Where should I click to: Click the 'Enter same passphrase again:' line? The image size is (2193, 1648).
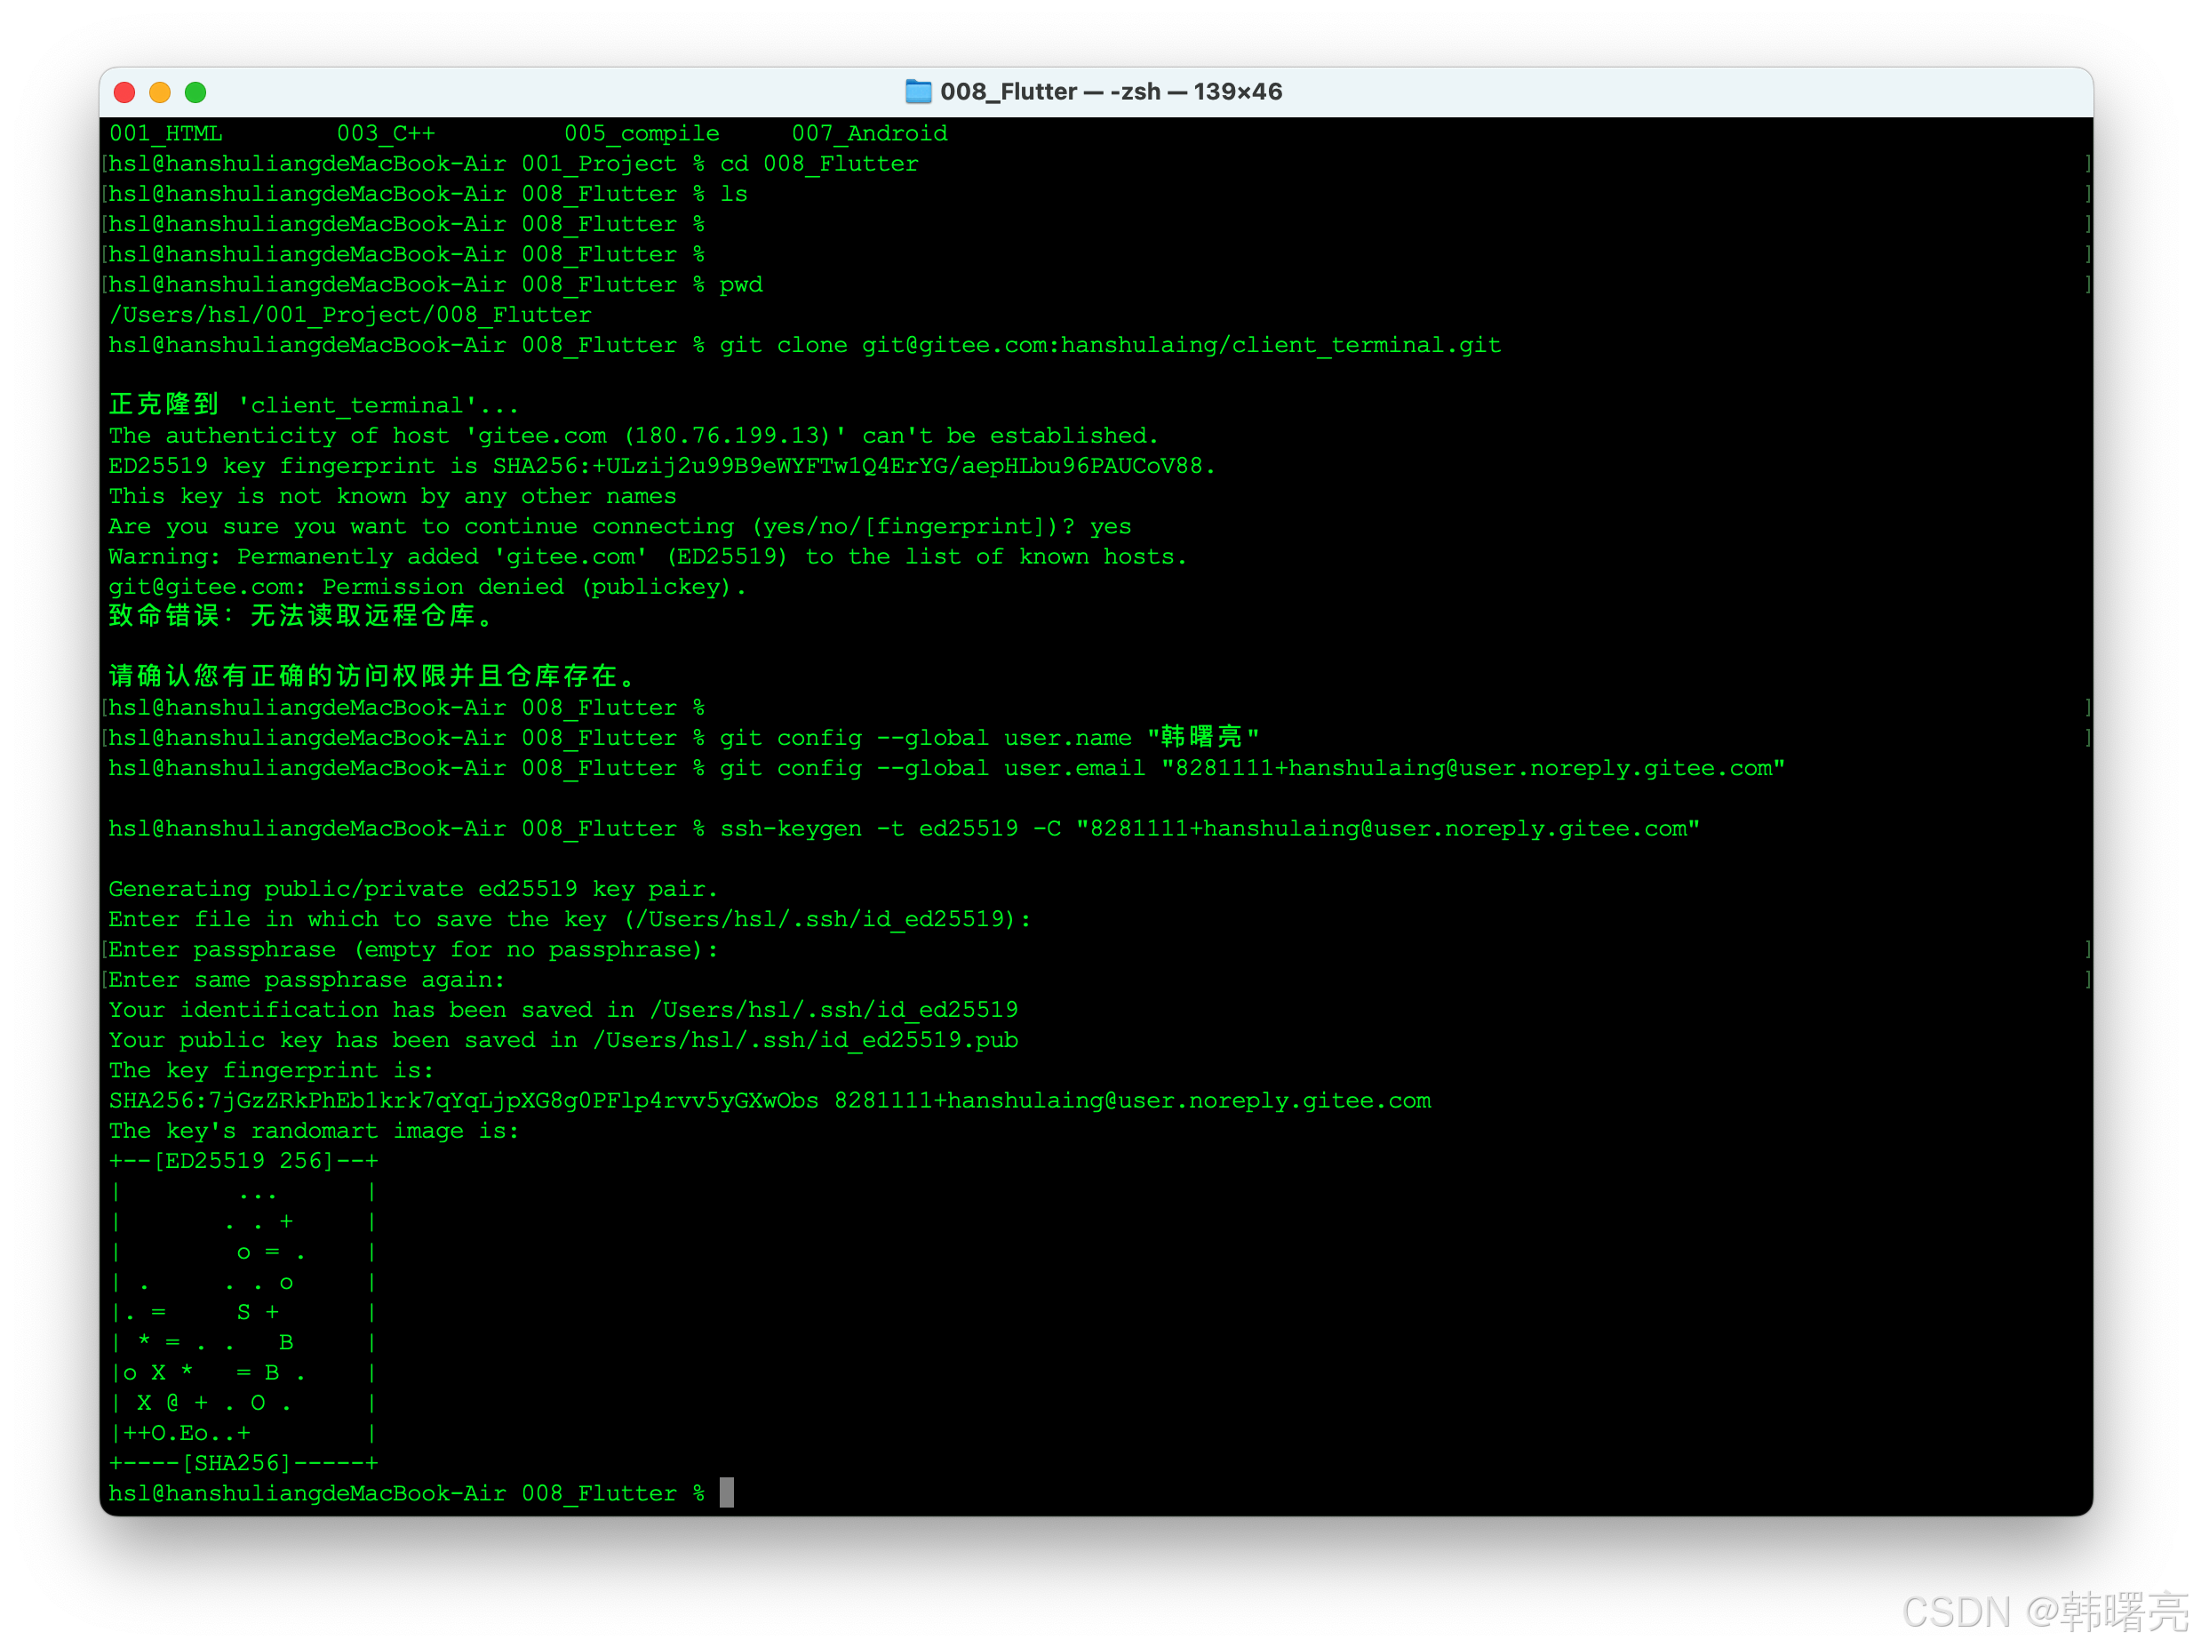tap(307, 980)
